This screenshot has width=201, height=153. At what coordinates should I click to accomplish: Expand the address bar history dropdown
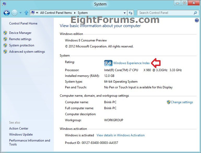[125, 13]
